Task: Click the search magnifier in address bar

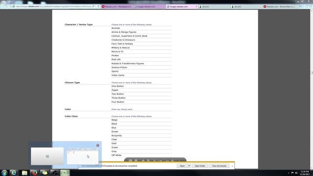Action: click(x=93, y=6)
